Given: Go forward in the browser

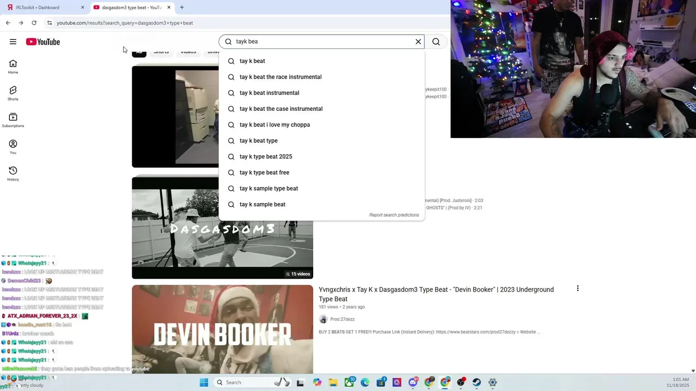Looking at the screenshot, I should 21,23.
